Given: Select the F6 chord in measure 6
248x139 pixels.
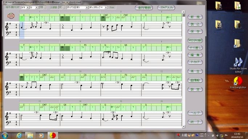Looking at the screenshot, I should 85,45.
